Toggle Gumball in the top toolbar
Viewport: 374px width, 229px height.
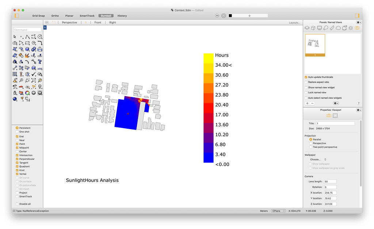click(106, 16)
